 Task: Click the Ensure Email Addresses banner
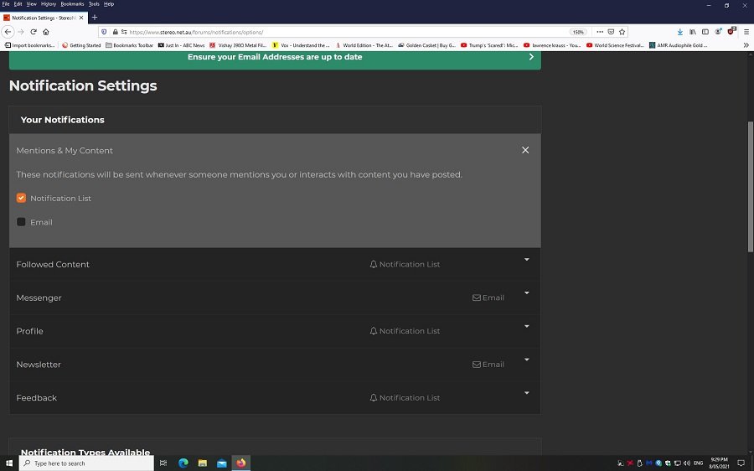(x=275, y=57)
